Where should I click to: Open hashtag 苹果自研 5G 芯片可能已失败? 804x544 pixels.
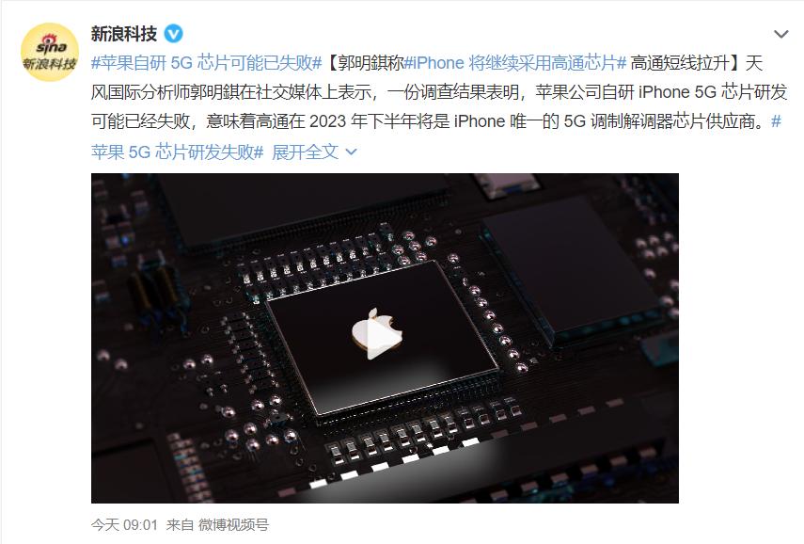point(207,63)
